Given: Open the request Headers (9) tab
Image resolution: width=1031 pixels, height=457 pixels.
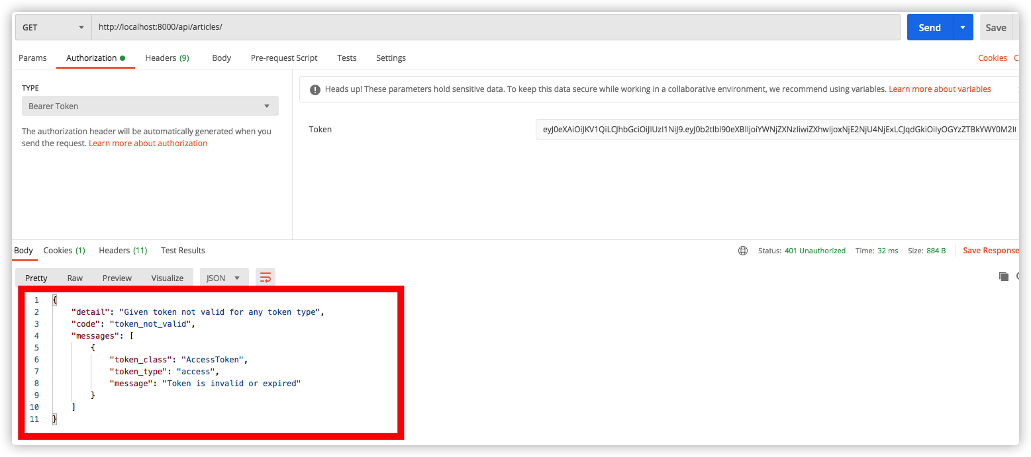Looking at the screenshot, I should tap(167, 58).
